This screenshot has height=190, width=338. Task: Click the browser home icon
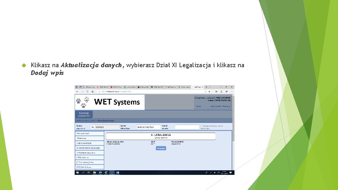(x=93, y=91)
